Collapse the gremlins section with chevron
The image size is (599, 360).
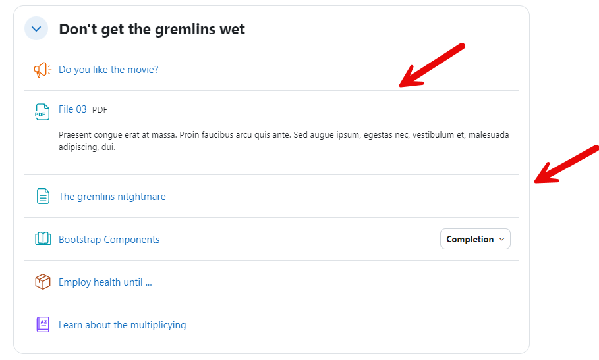36,29
